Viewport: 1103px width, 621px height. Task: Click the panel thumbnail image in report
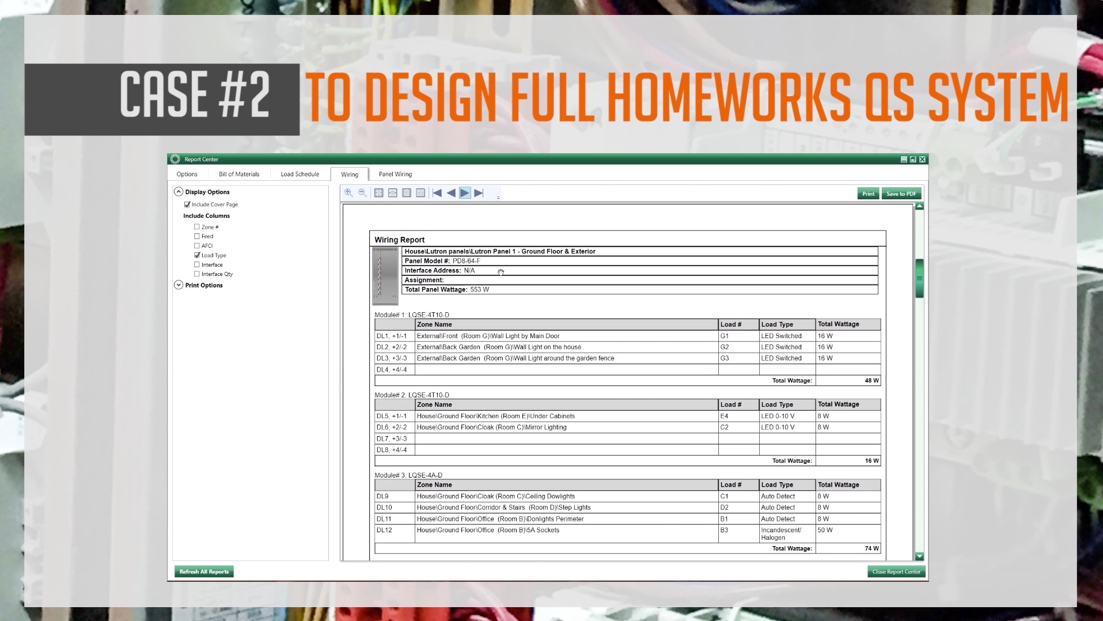(x=385, y=276)
